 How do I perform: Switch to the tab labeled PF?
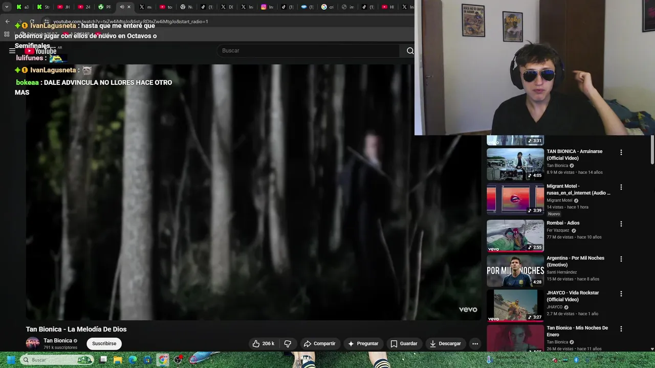pos(104,7)
